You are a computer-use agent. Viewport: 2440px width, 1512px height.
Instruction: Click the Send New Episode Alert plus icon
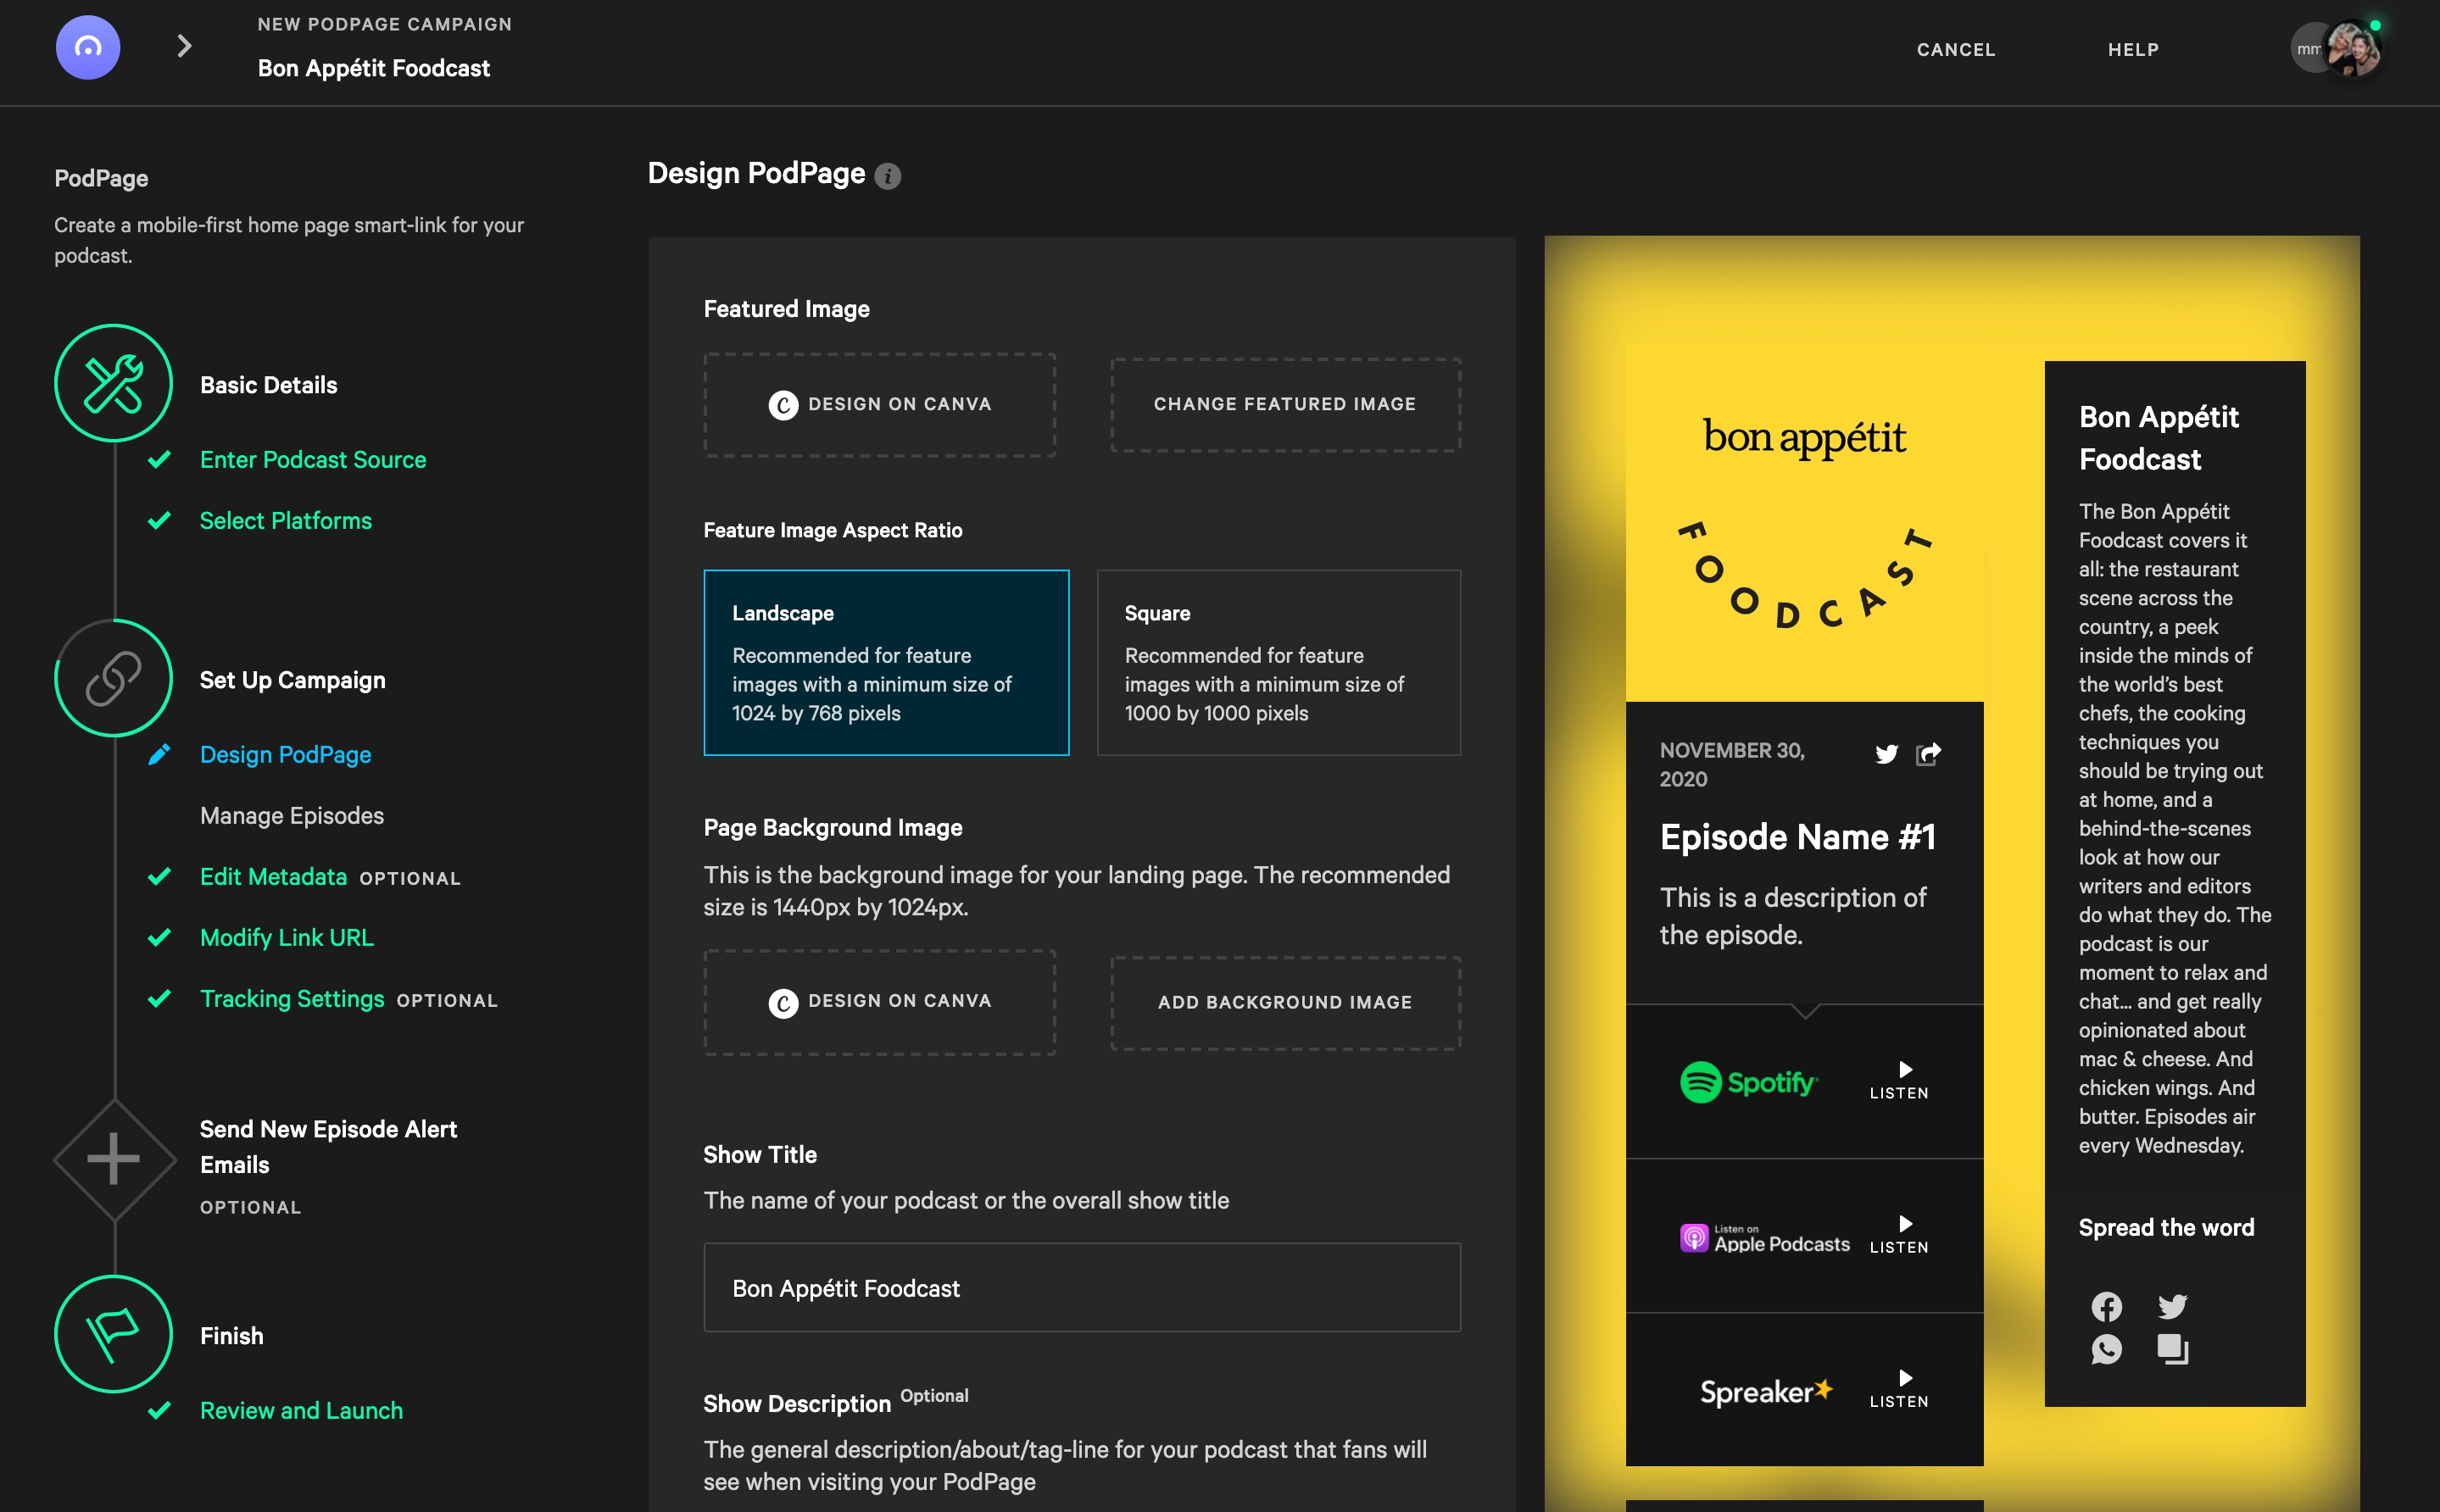(113, 1159)
